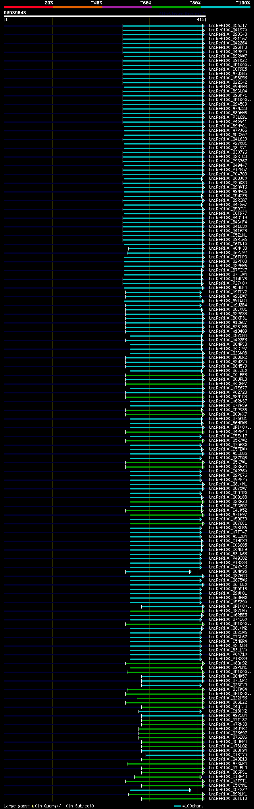
Task: Select label UniRef100_P27080
Action: (x=228, y=283)
